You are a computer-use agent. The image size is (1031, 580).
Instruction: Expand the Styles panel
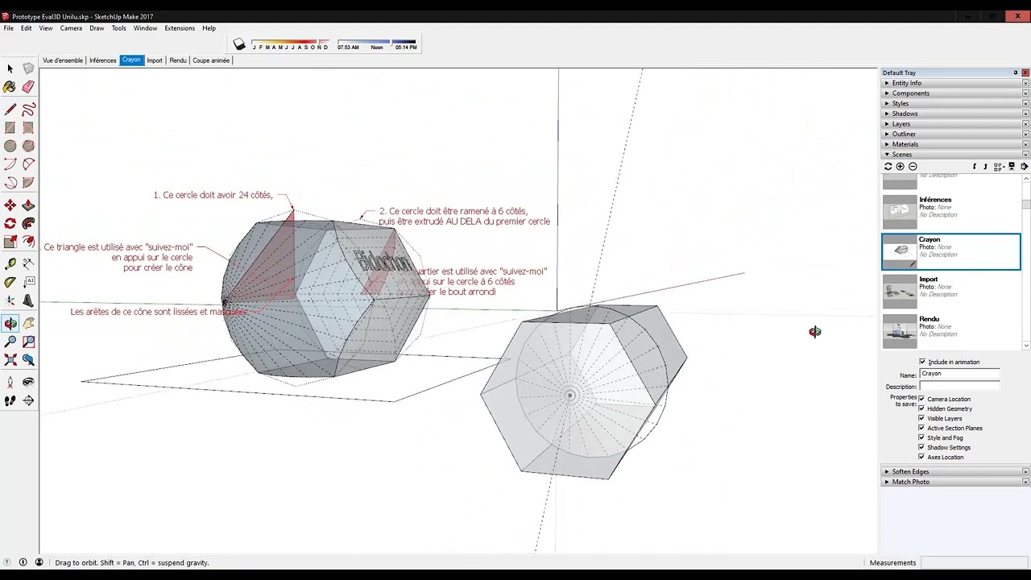tap(950, 103)
